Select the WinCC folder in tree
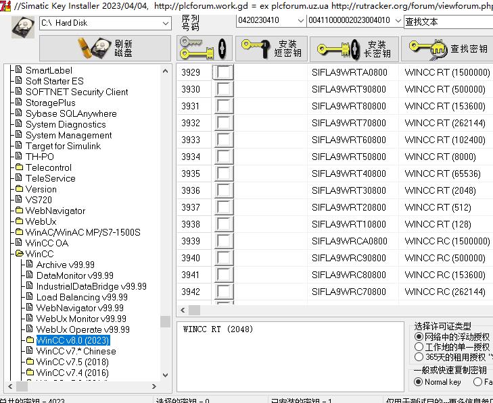Image resolution: width=493 pixels, height=403 pixels. 39,254
